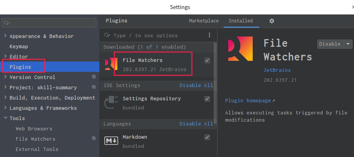Click File Watchers plugin name in list
This screenshot has width=354, height=157.
pyautogui.click(x=143, y=60)
